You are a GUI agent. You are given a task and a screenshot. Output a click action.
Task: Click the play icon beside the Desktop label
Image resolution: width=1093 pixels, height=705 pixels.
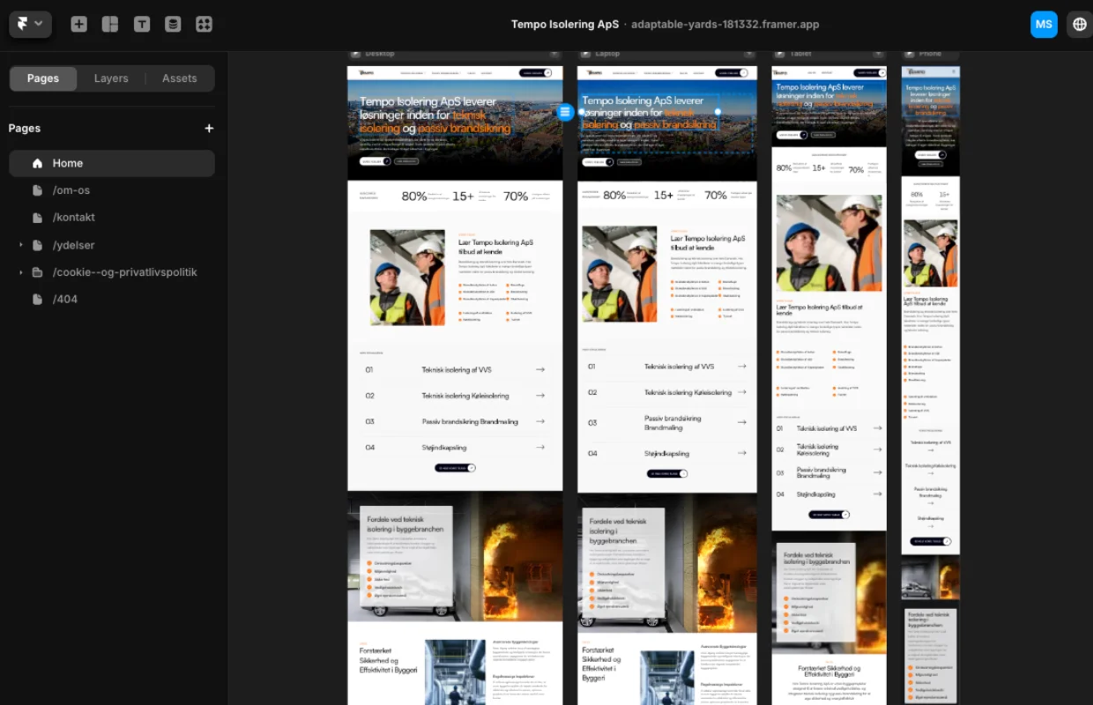tap(355, 54)
